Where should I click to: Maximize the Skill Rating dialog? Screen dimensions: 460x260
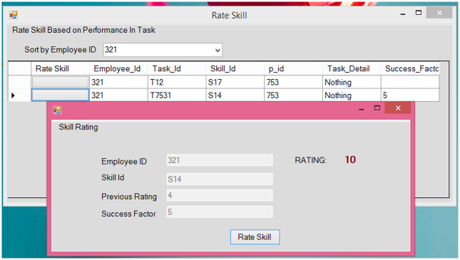[377, 108]
